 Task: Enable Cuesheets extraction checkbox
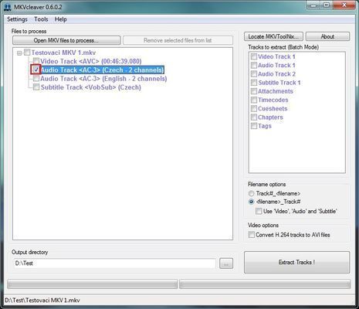tap(254, 109)
